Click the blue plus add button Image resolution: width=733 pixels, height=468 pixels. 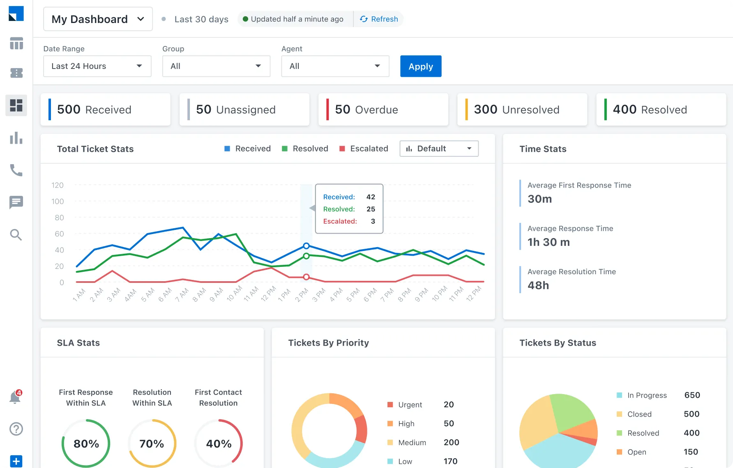click(x=16, y=461)
